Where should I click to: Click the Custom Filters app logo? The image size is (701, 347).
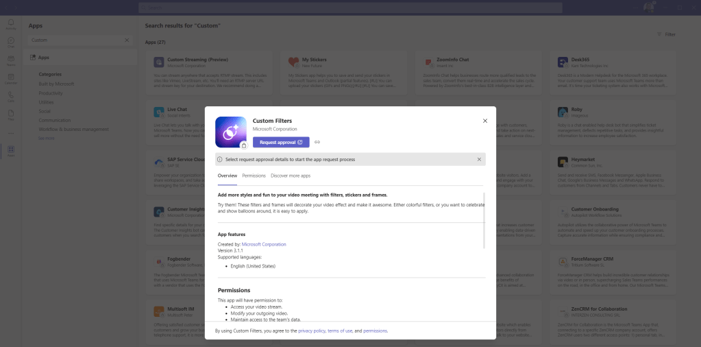point(232,132)
